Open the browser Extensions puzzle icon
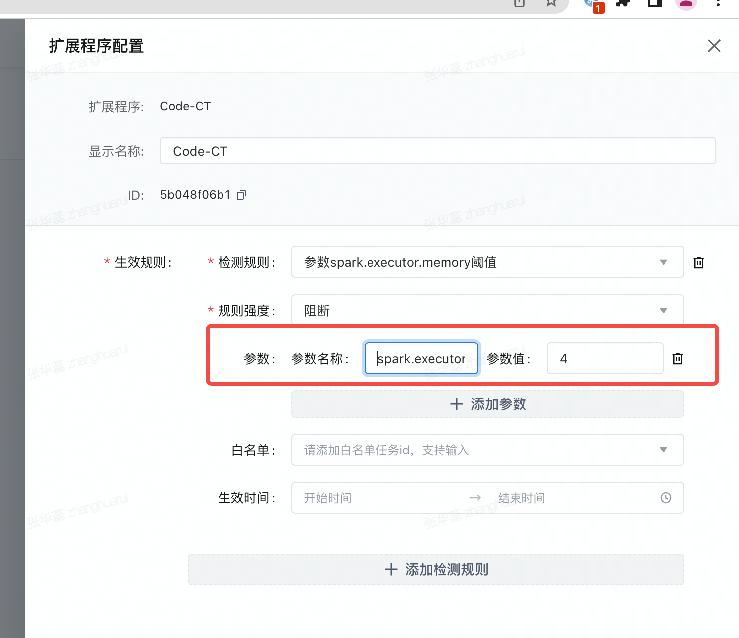Viewport: 739px width, 638px height. [623, 3]
